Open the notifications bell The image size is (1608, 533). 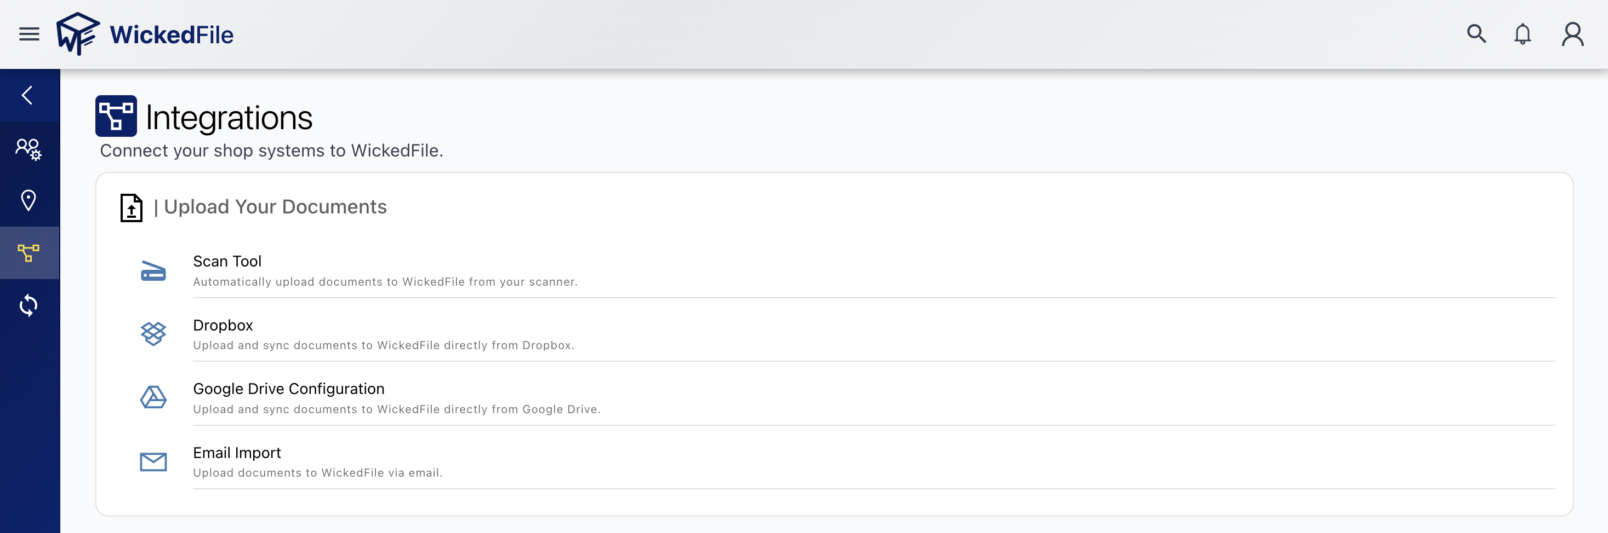(x=1523, y=34)
